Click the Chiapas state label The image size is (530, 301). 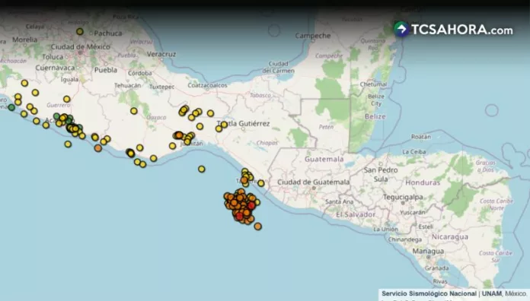pyautogui.click(x=267, y=143)
